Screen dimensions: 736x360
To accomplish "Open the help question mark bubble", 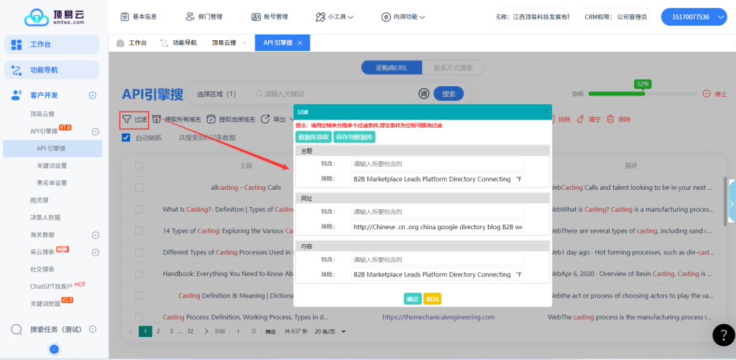I will (x=723, y=334).
